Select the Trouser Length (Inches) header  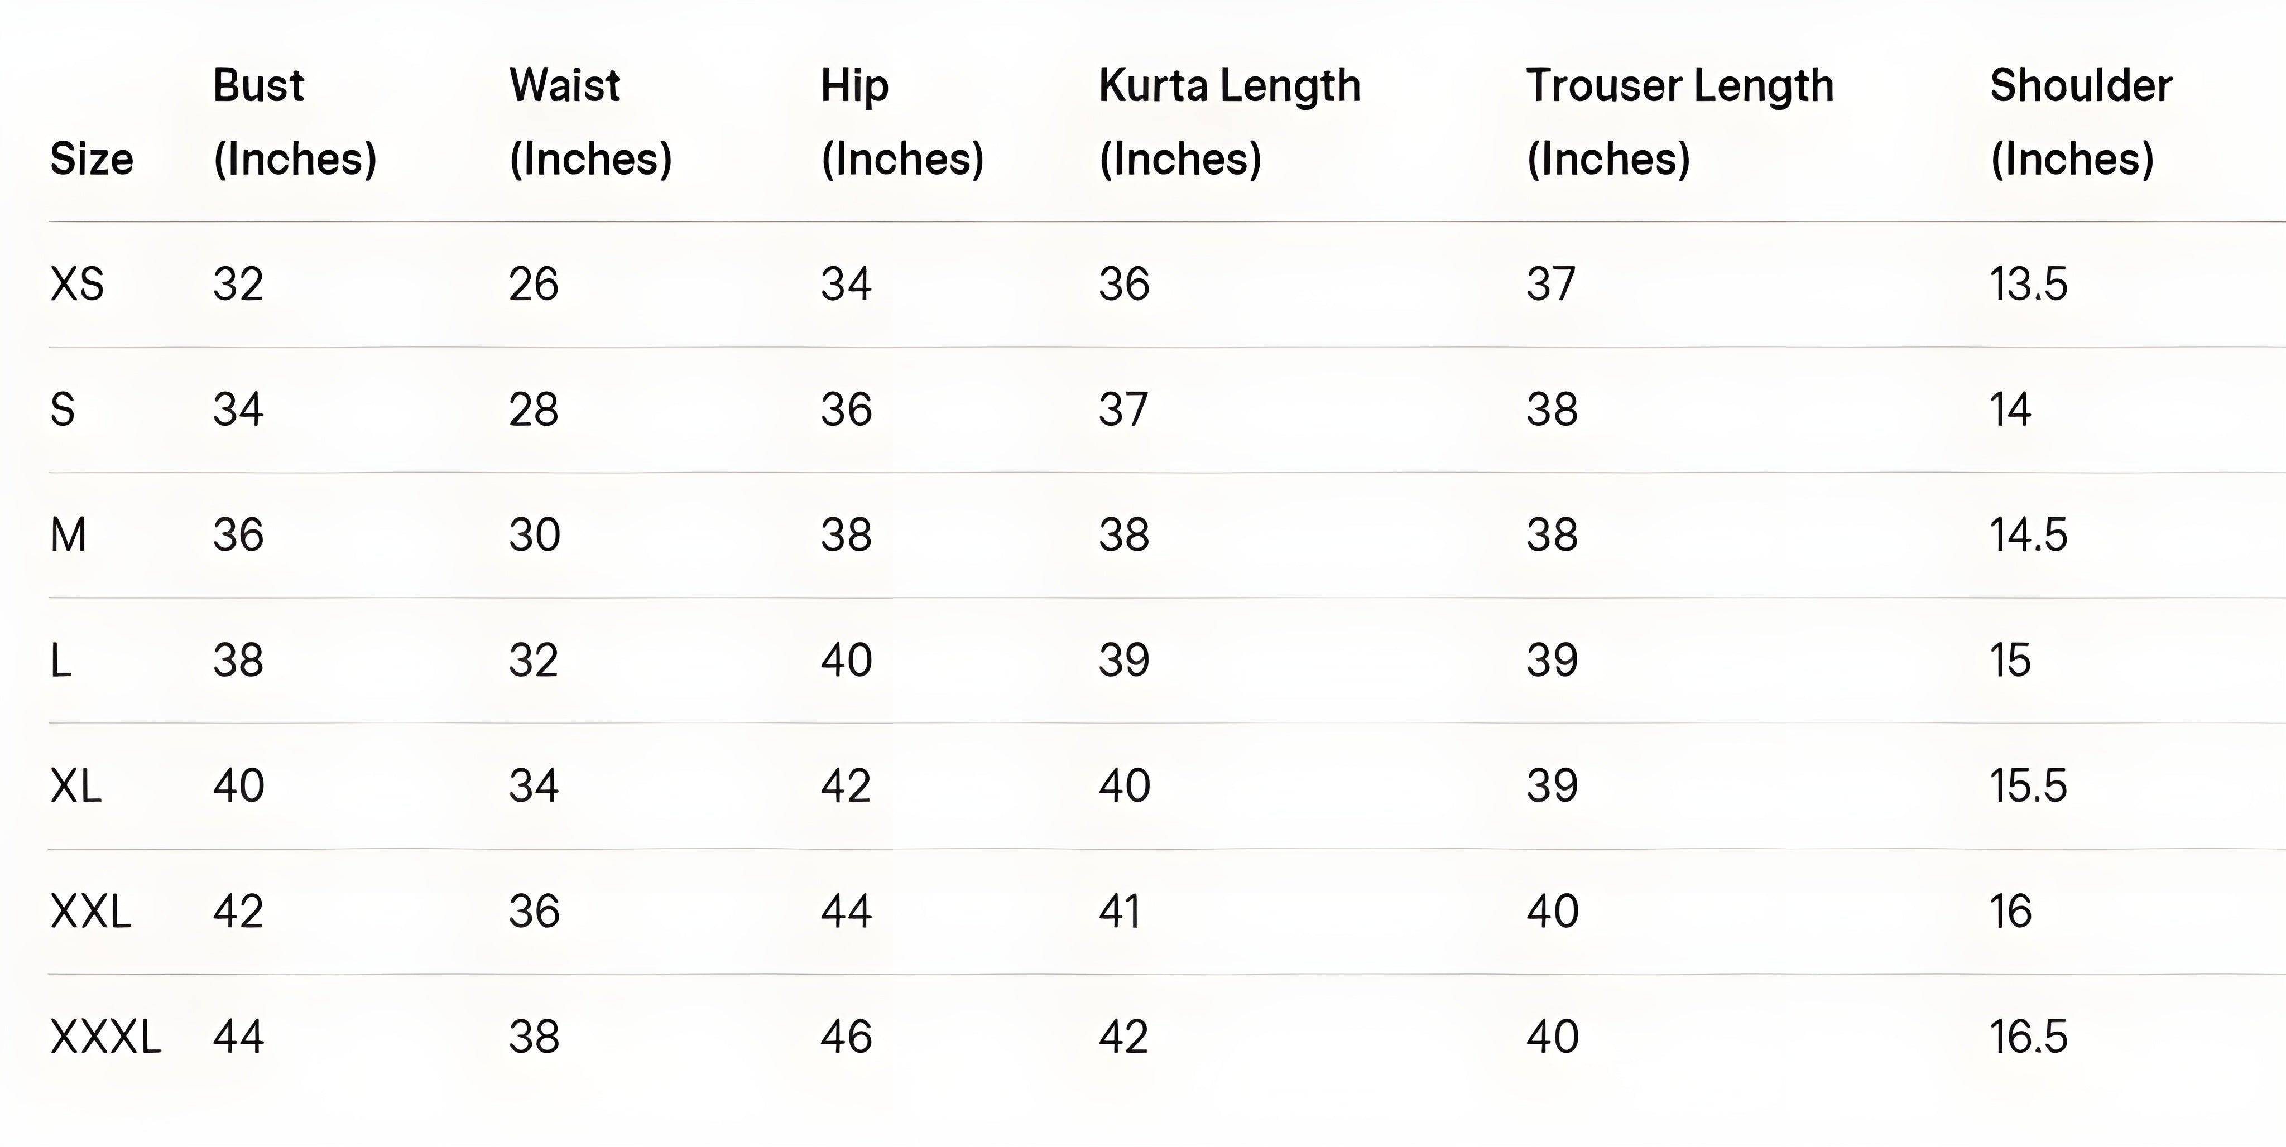tap(1679, 122)
